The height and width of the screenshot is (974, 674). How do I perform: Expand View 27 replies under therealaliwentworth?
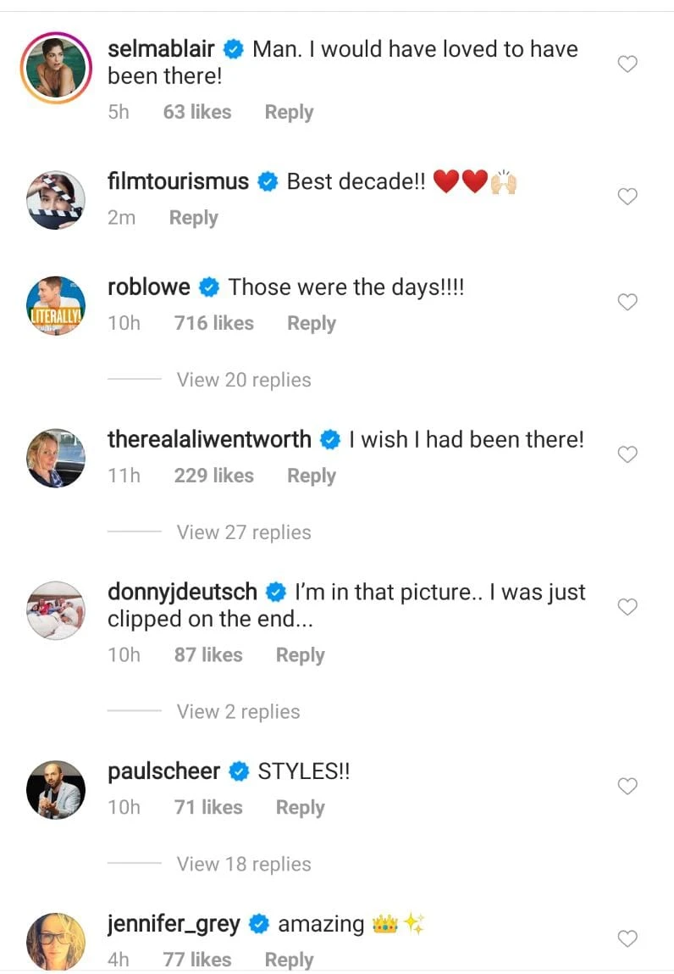click(244, 532)
